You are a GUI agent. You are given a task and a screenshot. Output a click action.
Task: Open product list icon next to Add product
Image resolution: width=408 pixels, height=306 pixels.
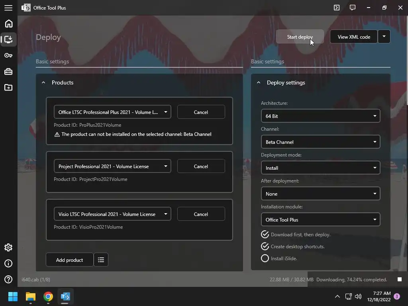(x=101, y=260)
